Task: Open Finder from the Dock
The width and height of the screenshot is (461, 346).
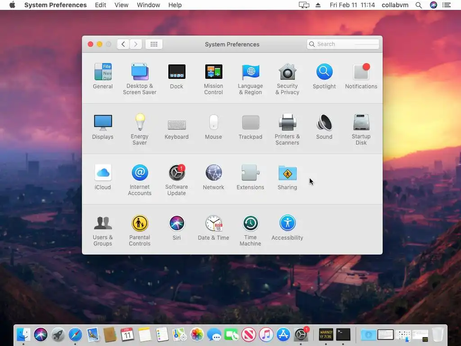Action: 23,335
